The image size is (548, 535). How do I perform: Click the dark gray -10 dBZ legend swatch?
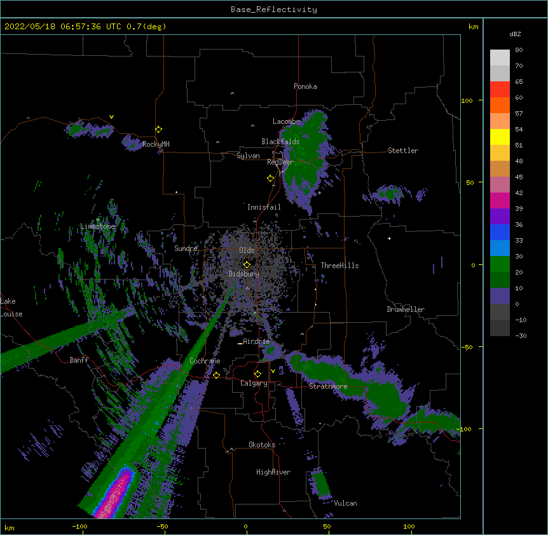coord(500,328)
